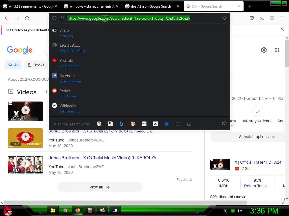Image resolution: width=289 pixels, height=216 pixels.
Task: Open the file explorer taskbar icon
Action: coord(53,210)
